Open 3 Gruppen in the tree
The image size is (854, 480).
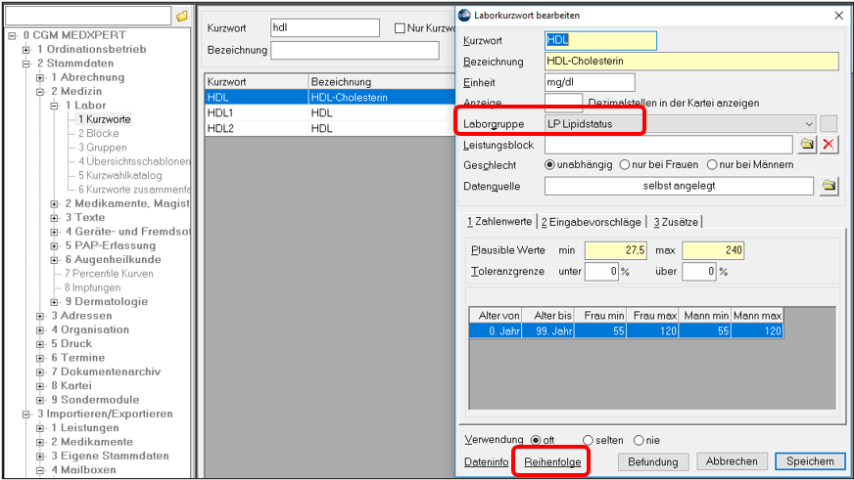click(103, 148)
